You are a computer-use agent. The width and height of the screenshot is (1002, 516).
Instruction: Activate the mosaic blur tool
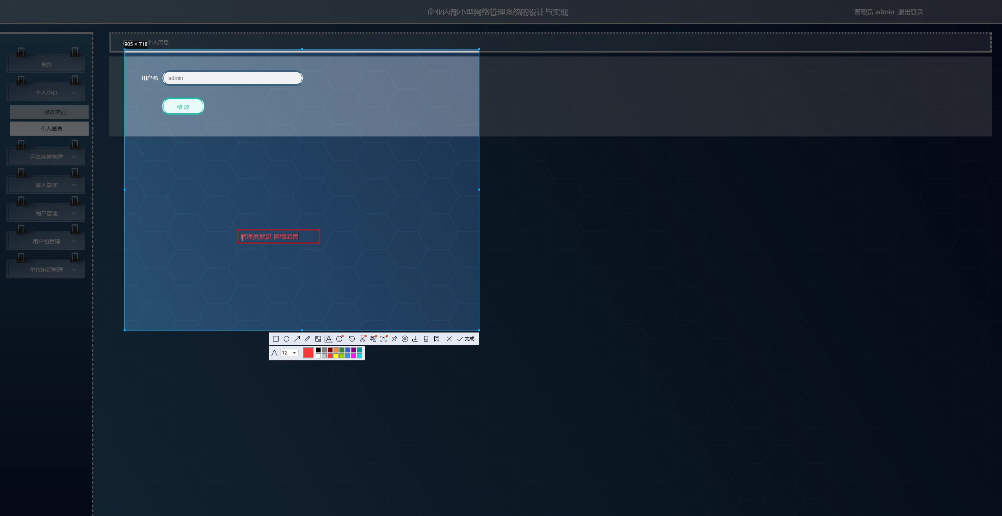tap(318, 339)
